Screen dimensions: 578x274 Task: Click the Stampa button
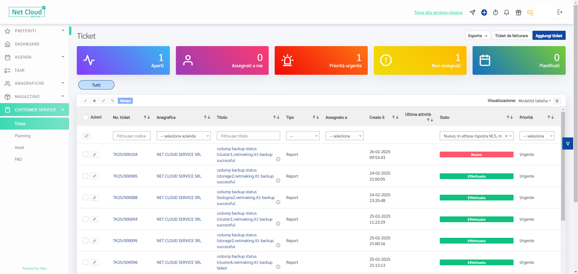click(x=125, y=101)
